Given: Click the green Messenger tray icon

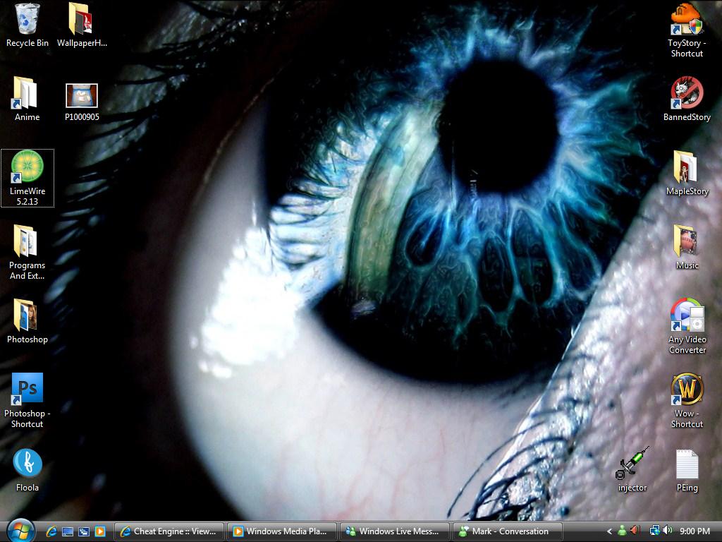Looking at the screenshot, I should coord(622,531).
